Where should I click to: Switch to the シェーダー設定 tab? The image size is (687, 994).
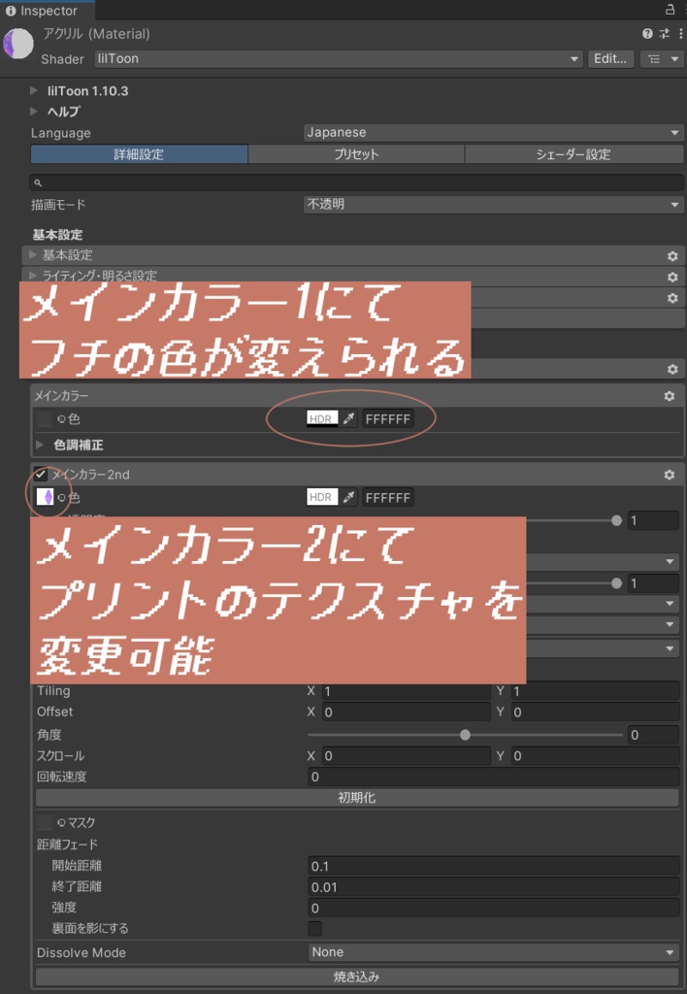pos(573,154)
